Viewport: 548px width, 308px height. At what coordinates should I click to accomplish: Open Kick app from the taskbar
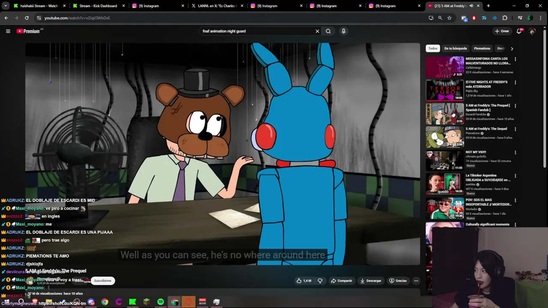point(133,302)
